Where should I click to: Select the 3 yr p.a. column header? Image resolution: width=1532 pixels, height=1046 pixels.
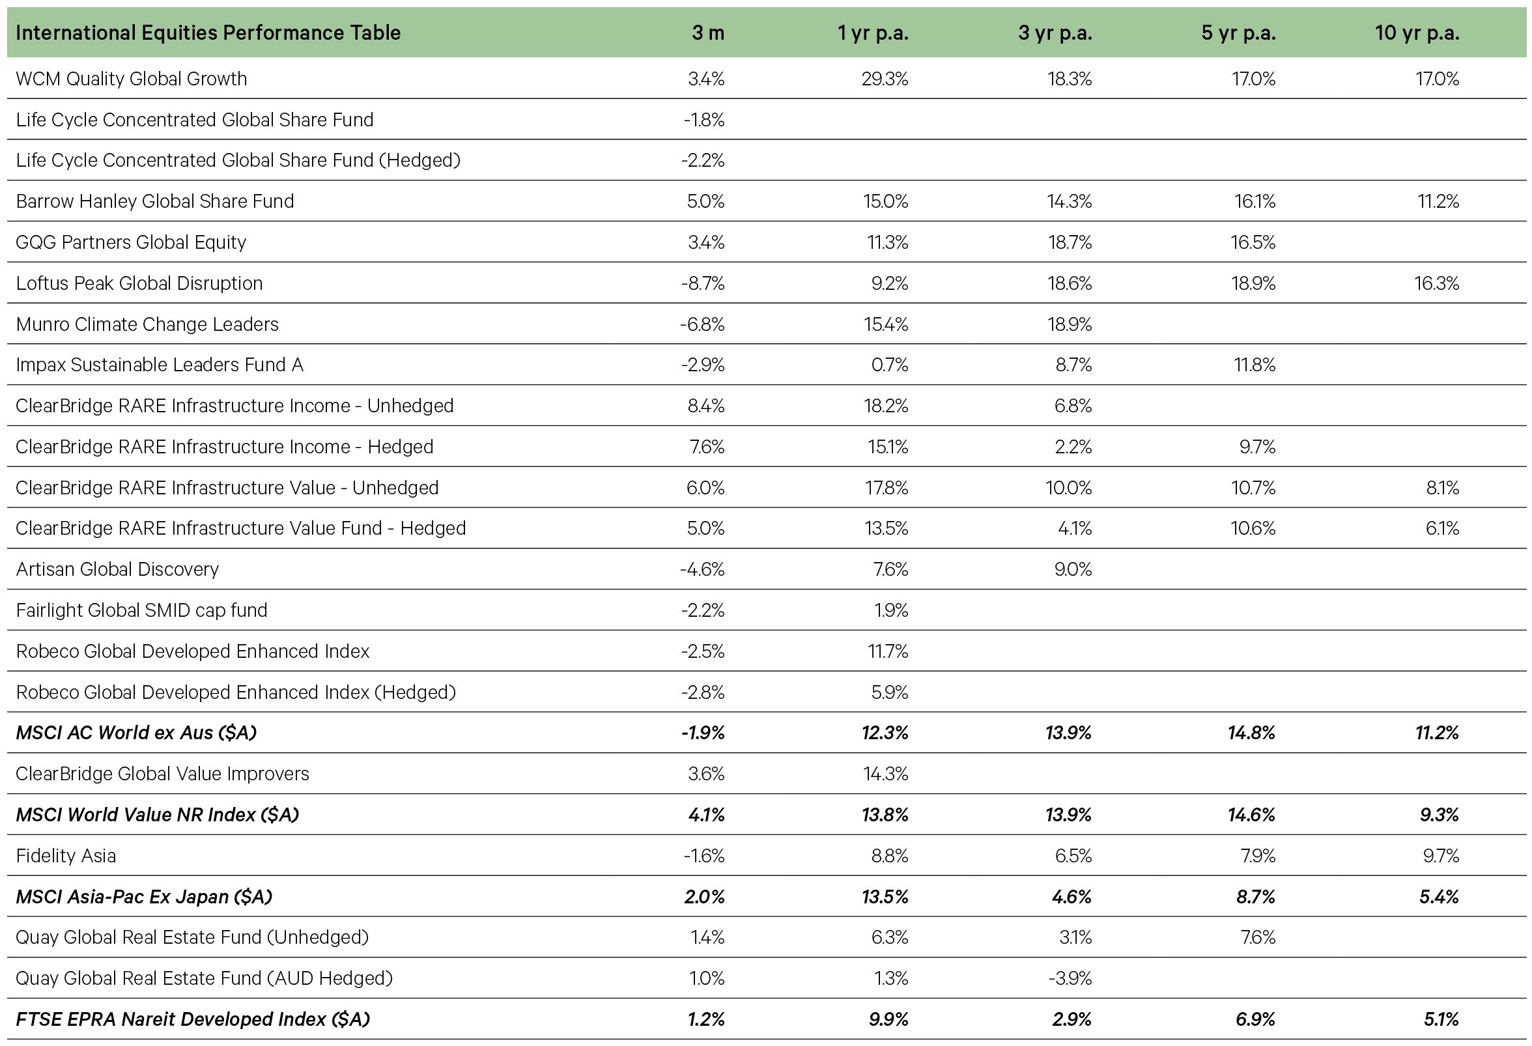tap(1055, 33)
